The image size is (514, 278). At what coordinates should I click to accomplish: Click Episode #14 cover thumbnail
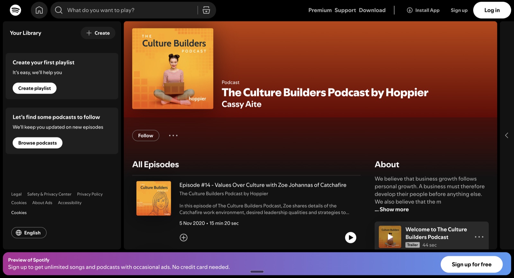click(x=154, y=198)
